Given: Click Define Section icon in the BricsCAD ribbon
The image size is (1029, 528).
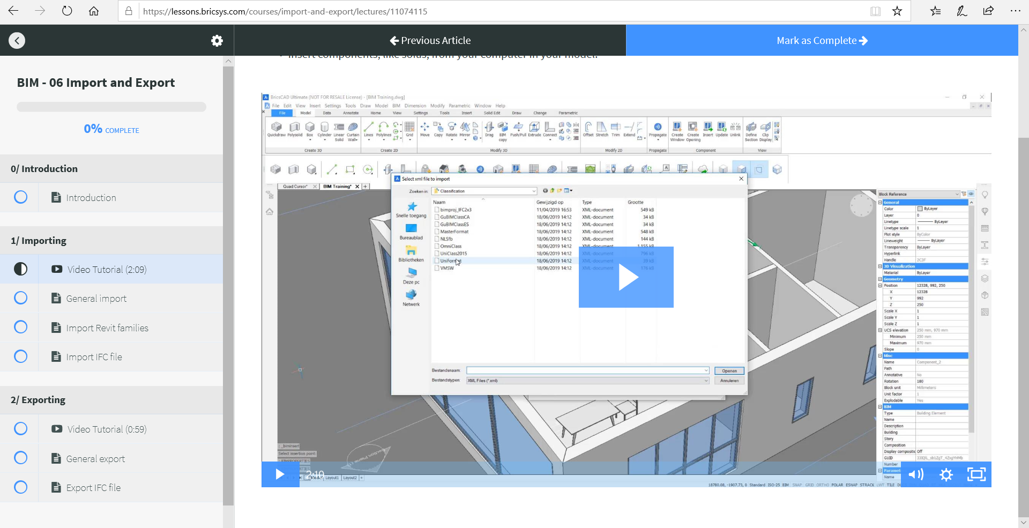Looking at the screenshot, I should (751, 131).
